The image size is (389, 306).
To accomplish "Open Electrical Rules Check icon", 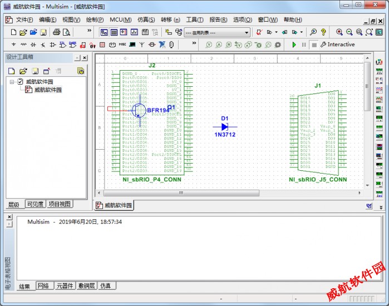I will [259, 32].
